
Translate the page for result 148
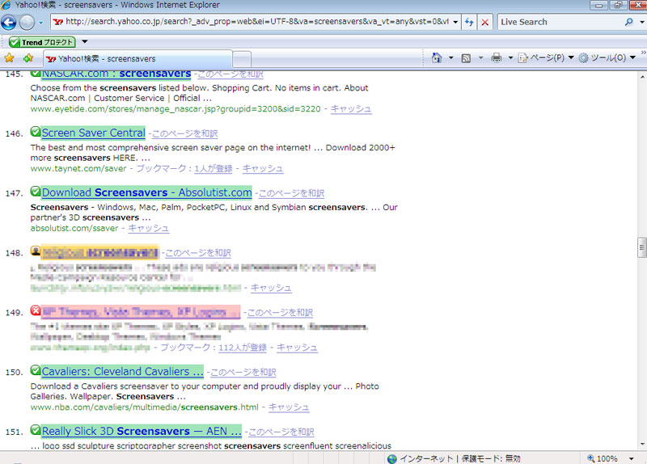[198, 253]
